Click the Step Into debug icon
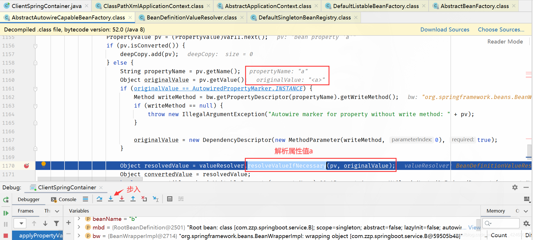 pos(111,199)
